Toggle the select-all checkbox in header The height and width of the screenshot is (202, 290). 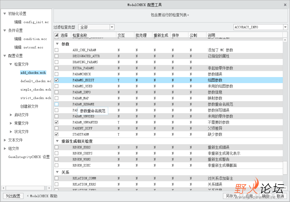point(56,35)
